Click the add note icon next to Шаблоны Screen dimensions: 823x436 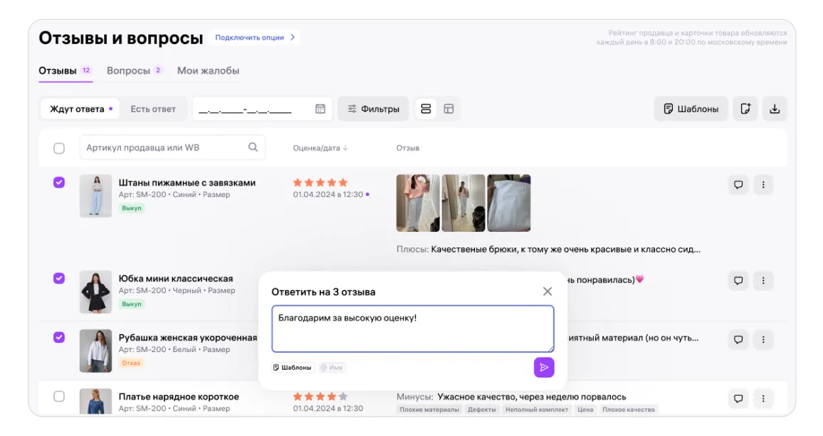click(x=745, y=109)
